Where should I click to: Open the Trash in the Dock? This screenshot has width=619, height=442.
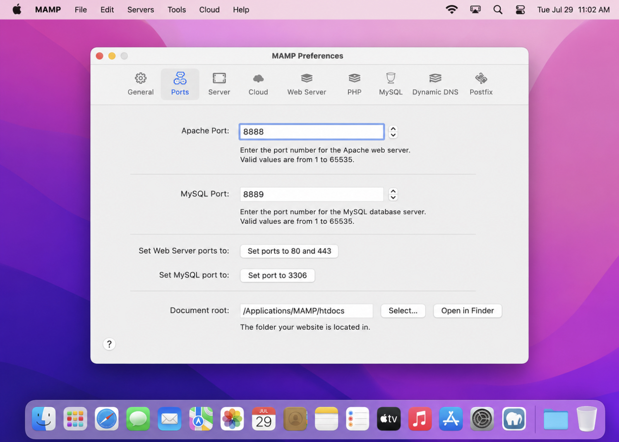click(x=587, y=419)
